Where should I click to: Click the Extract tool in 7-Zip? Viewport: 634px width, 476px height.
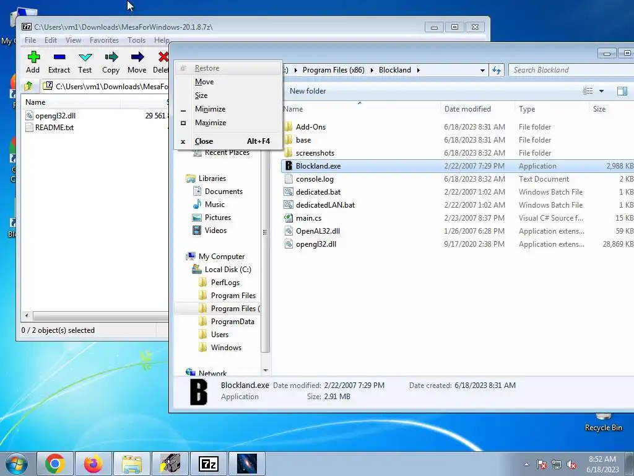(x=59, y=63)
